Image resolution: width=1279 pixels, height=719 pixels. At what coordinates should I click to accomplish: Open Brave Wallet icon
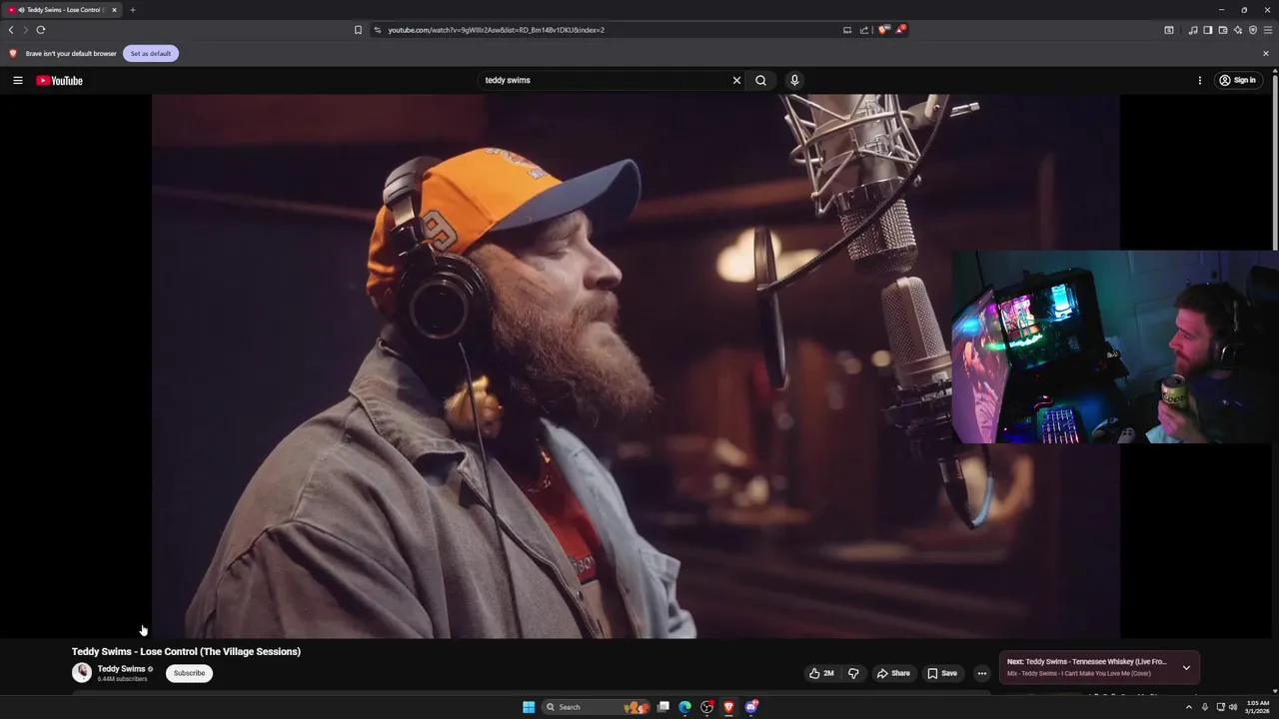click(1223, 30)
